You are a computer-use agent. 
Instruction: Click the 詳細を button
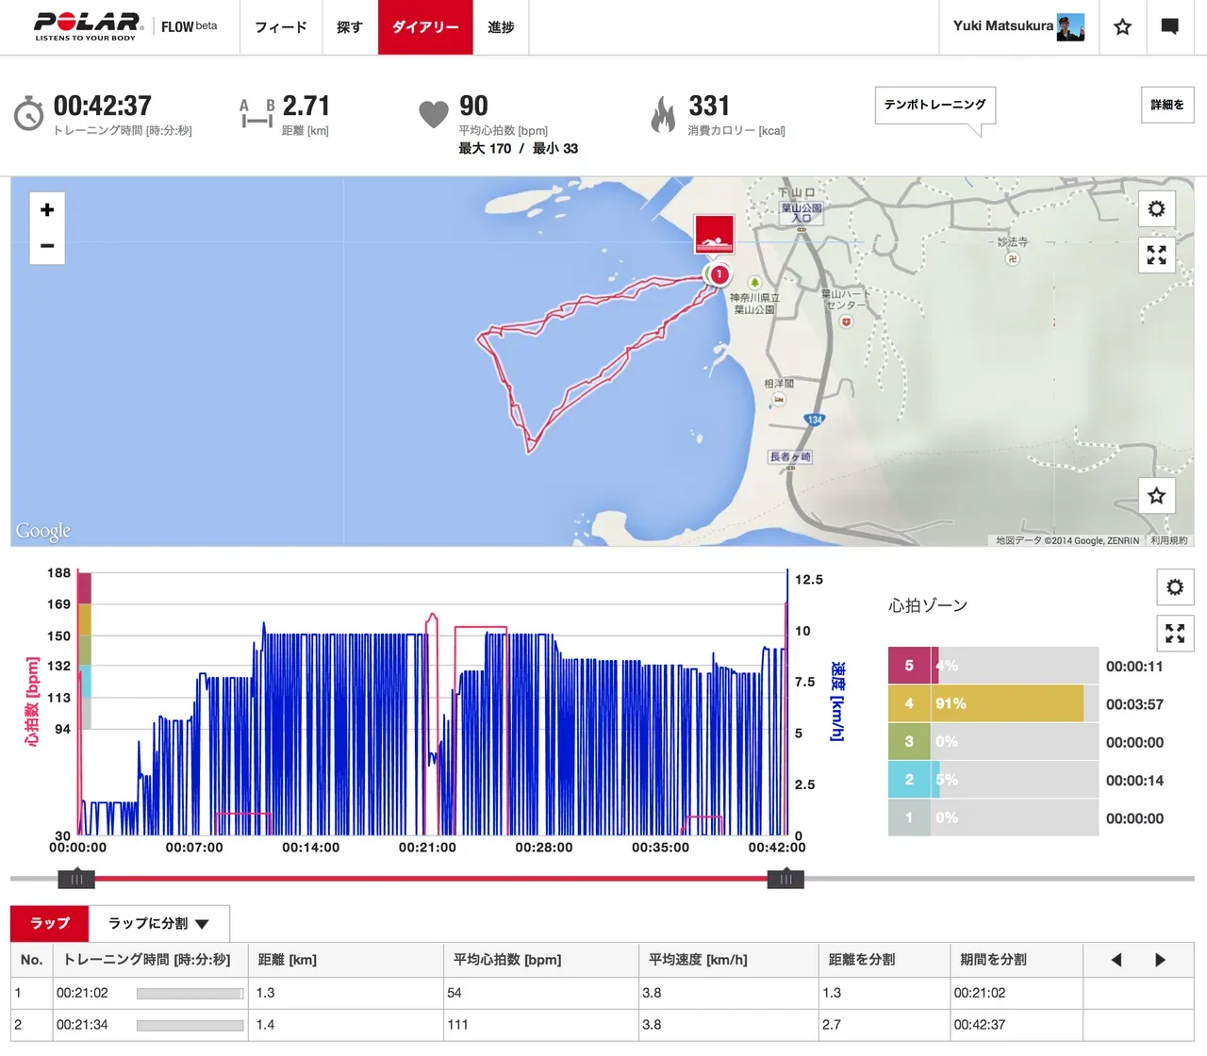[x=1166, y=106]
